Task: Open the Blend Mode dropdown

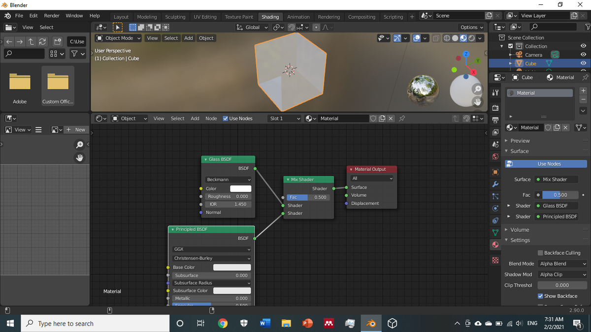Action: [x=562, y=264]
